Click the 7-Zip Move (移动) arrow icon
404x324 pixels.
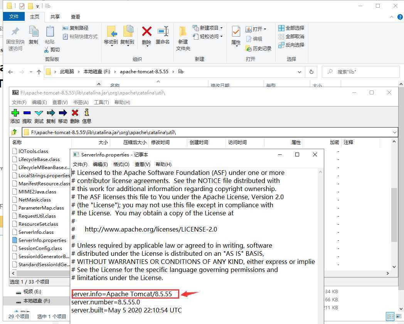pos(62,113)
